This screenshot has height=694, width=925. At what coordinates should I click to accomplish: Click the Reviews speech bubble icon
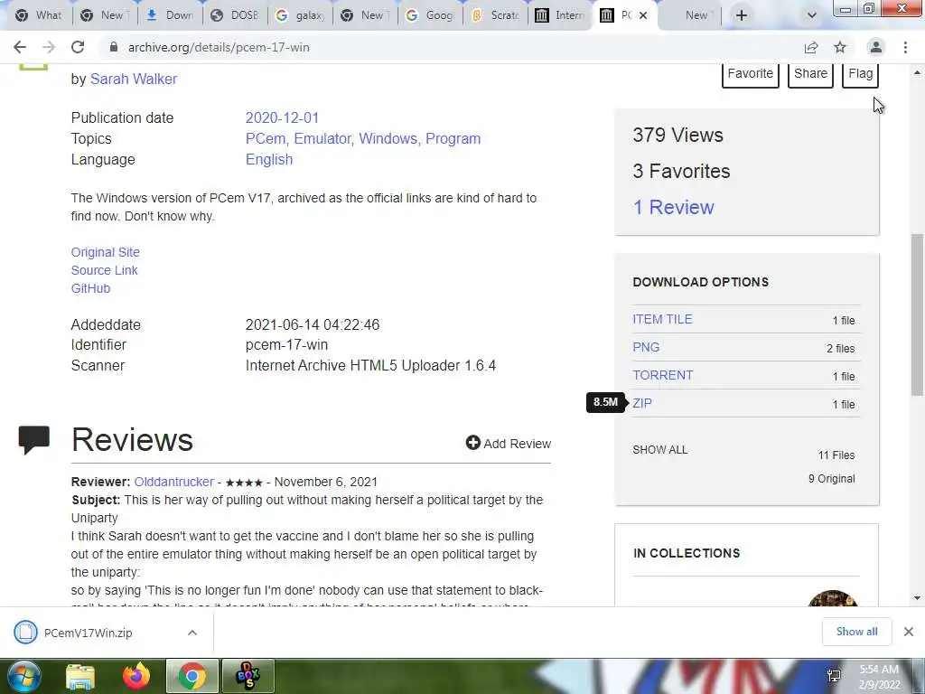tap(33, 440)
